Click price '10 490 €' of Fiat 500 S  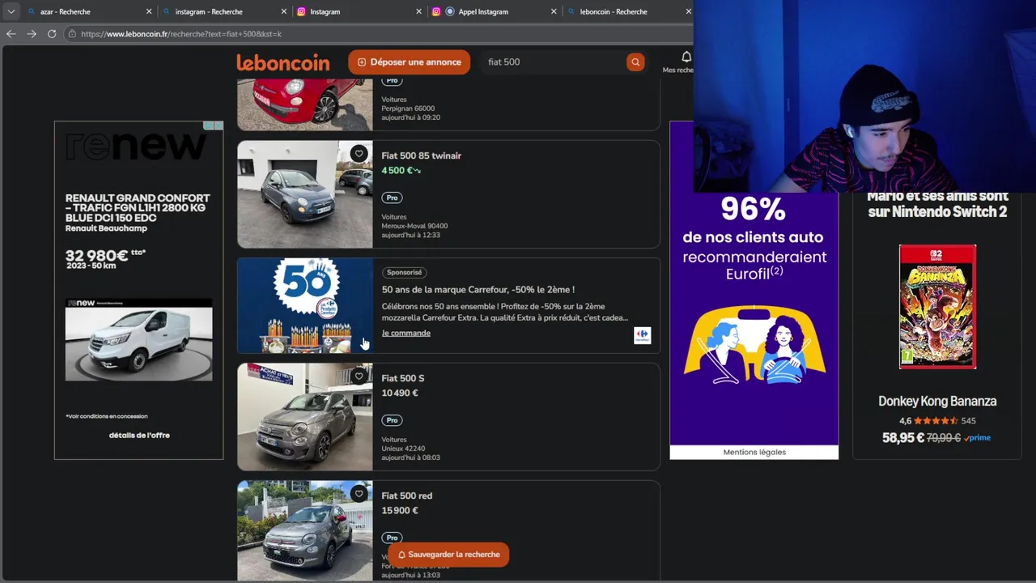click(x=400, y=394)
